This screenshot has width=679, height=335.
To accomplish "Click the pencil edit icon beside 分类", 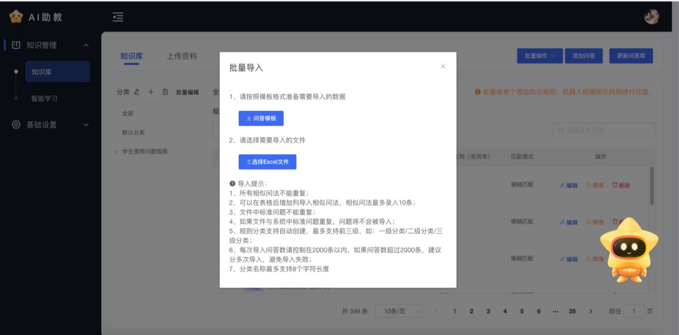I will pos(137,92).
